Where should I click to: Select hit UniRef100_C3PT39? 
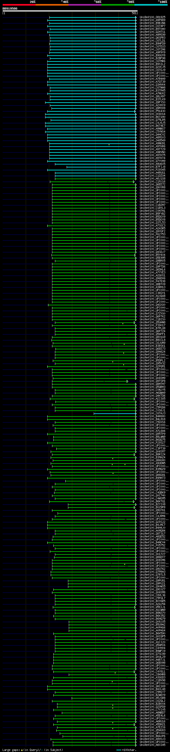pyautogui.click(x=152, y=448)
